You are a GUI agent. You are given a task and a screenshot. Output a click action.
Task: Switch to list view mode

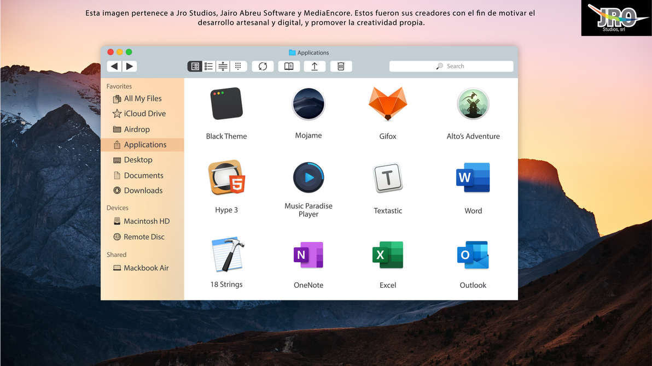coord(209,66)
